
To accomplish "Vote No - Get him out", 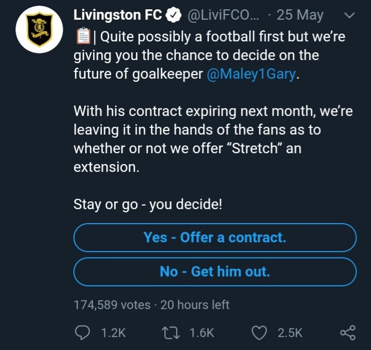I will [x=215, y=271].
